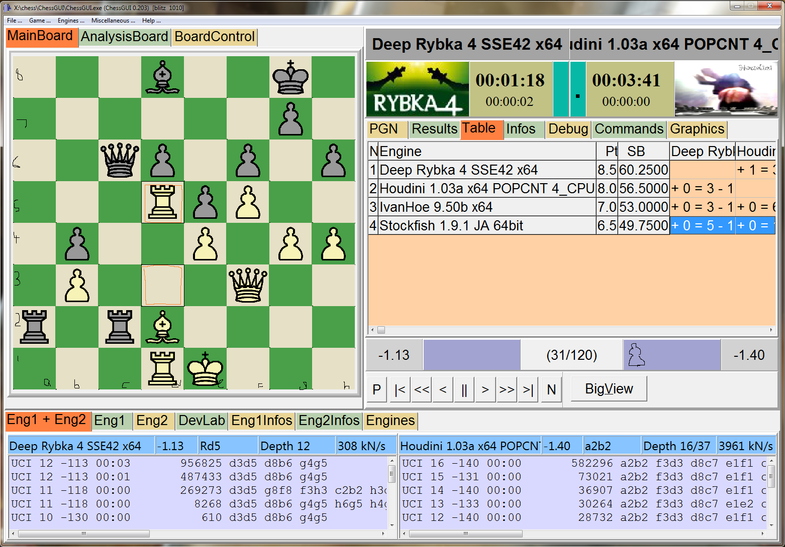Switch to the AnalysisBoard tab
Image resolution: width=785 pixels, height=547 pixels.
tap(125, 37)
